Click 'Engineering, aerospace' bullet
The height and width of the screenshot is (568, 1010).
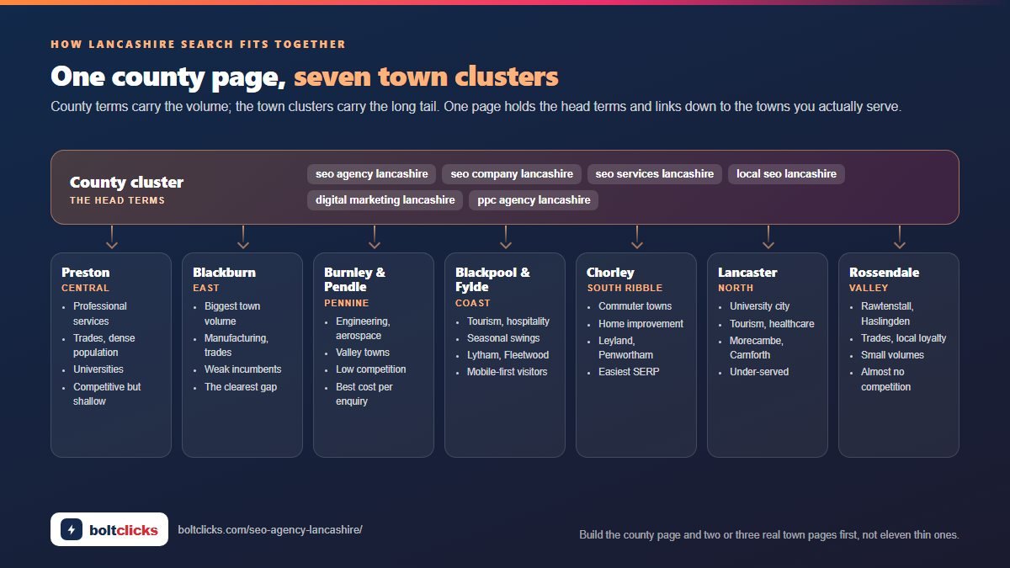pos(363,329)
